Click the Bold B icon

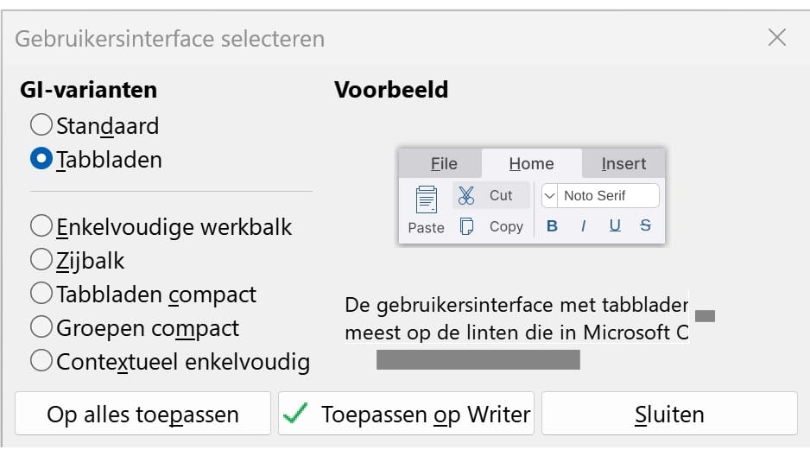point(553,226)
